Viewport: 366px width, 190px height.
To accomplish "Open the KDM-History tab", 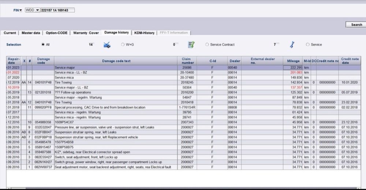I will coord(144,33).
